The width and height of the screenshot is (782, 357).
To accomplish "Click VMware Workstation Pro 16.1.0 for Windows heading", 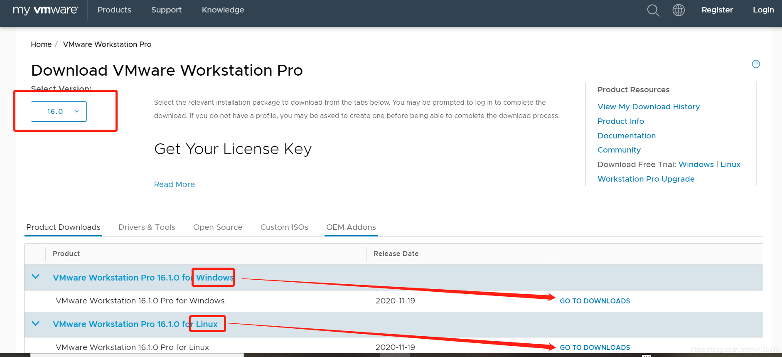I will coord(143,278).
